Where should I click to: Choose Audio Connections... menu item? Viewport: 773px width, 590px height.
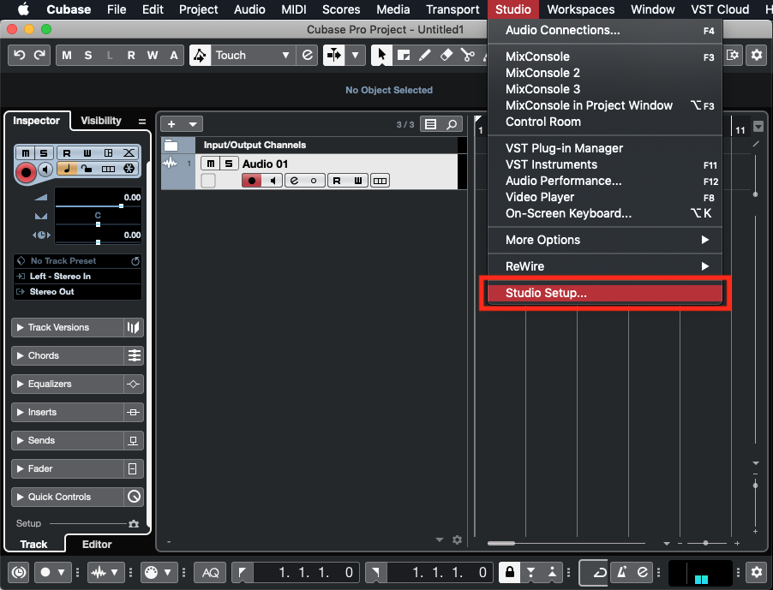tap(605, 30)
